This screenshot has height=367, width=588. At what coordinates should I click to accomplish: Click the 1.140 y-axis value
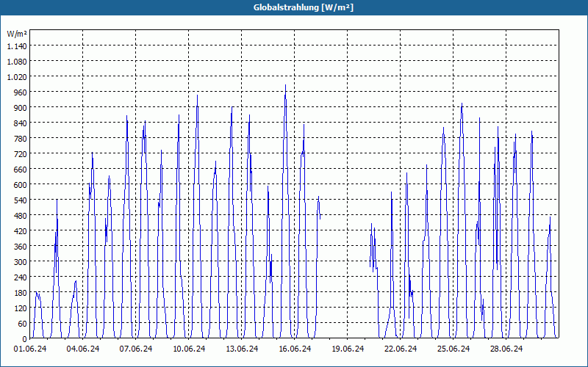17,46
